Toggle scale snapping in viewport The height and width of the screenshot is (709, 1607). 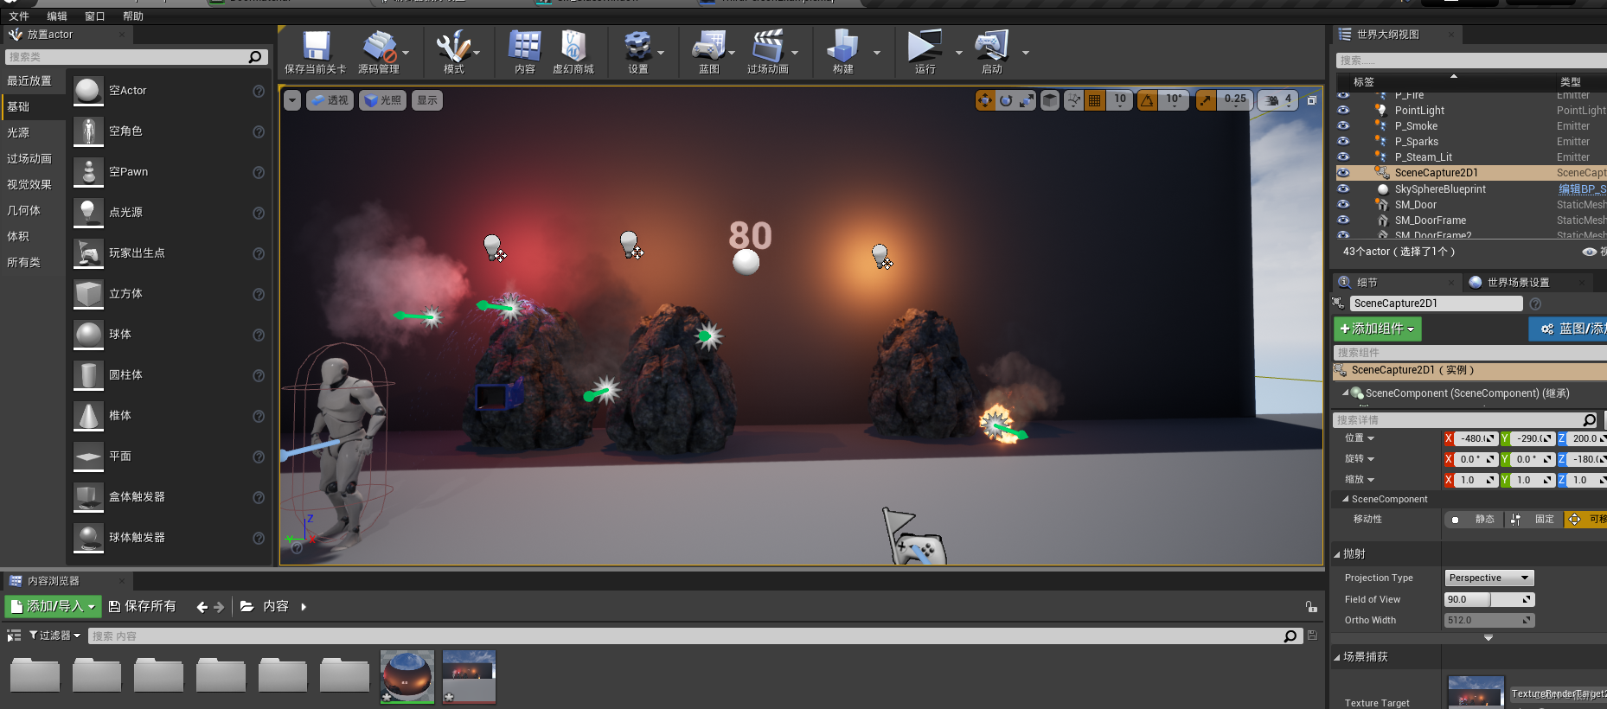pos(1206,100)
